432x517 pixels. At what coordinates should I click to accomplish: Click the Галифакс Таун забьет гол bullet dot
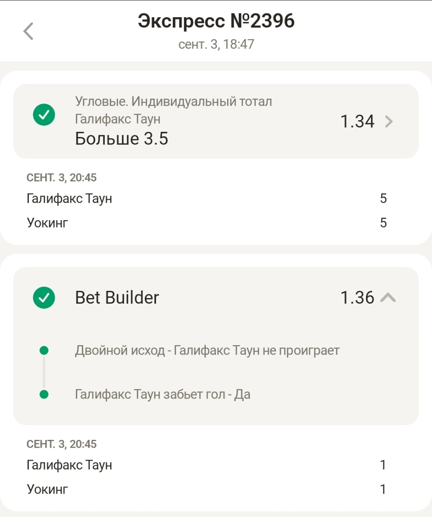[x=44, y=394]
